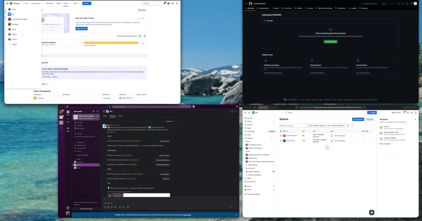Open the Operations tab in Compass
This screenshot has height=221, width=422.
[x=49, y=3]
